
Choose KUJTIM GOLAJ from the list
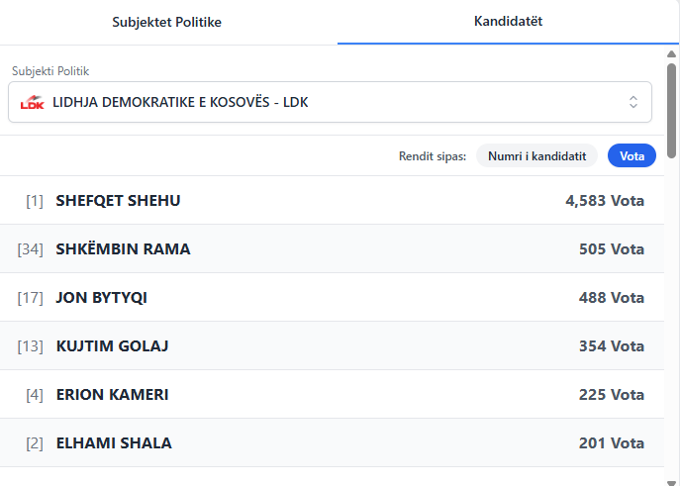pyautogui.click(x=112, y=346)
